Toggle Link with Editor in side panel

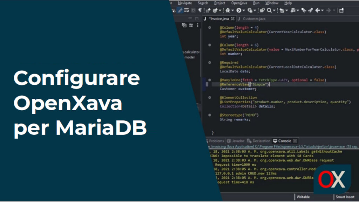191,25
